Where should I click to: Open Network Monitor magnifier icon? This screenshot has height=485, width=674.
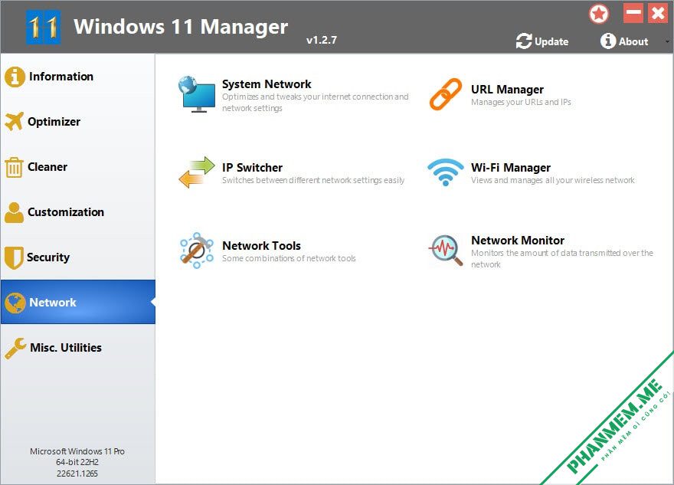point(446,251)
